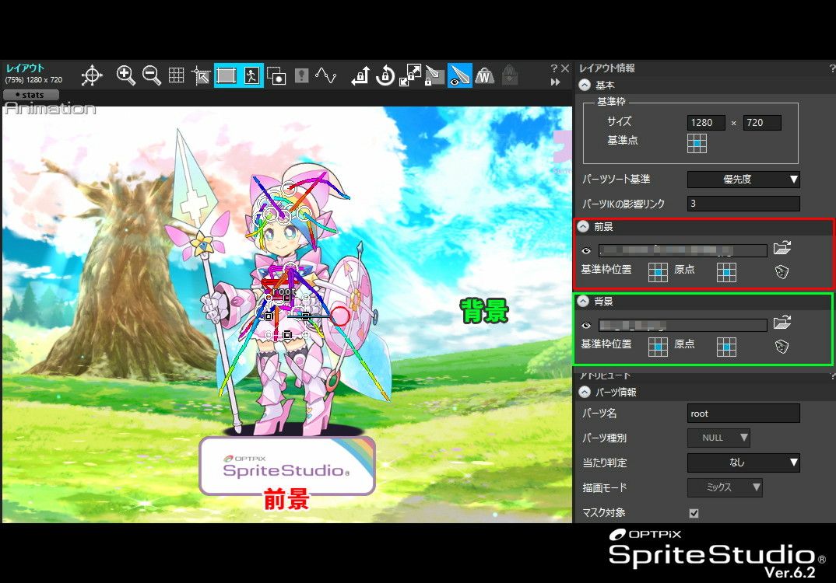Uncheck the マスク対象 checkbox
This screenshot has width=836, height=583.
click(694, 513)
